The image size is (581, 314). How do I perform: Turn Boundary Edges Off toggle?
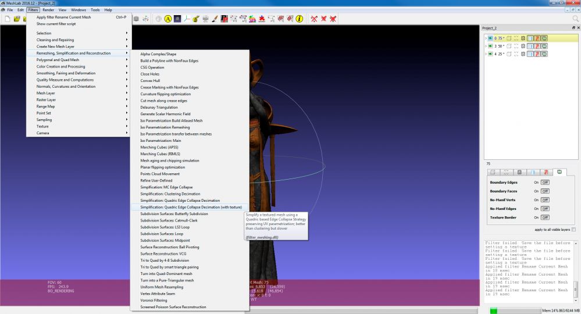[x=545, y=182]
